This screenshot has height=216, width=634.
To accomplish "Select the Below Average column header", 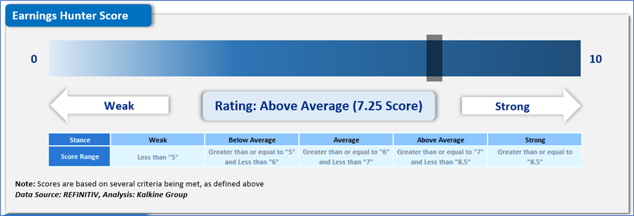I will 252,140.
